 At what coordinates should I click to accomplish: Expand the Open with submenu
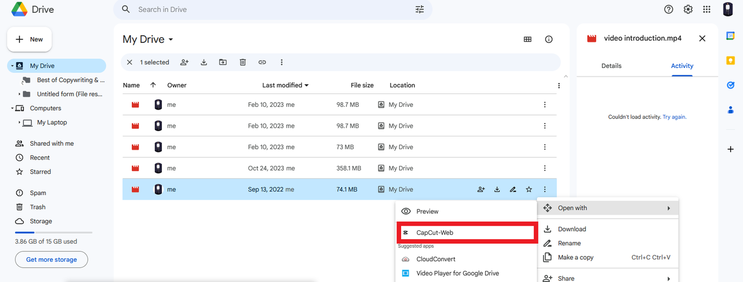point(608,208)
